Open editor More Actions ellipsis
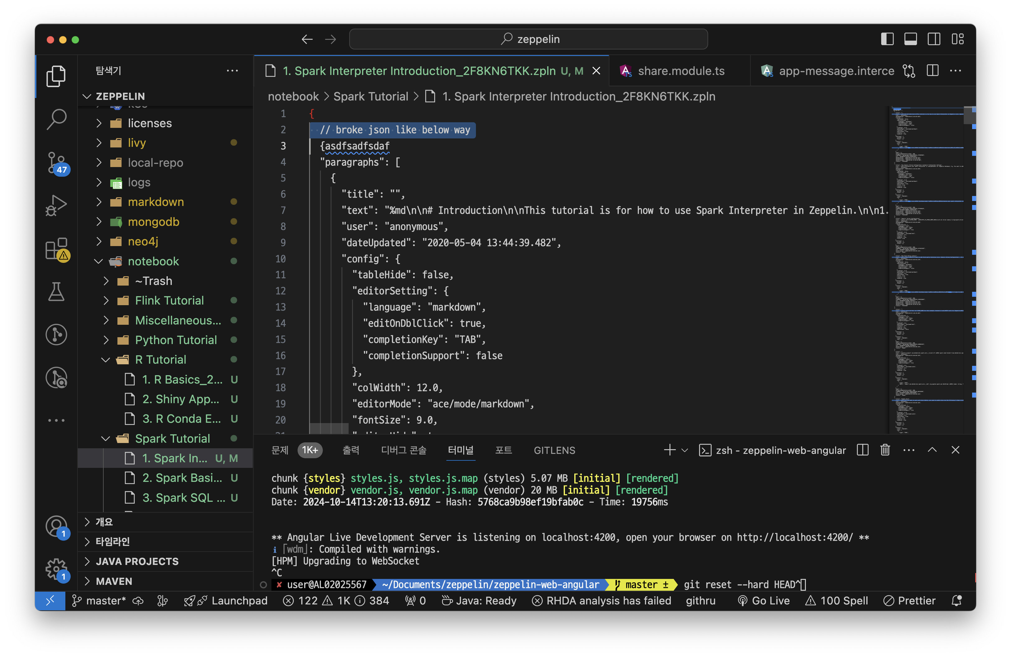This screenshot has width=1011, height=657. tap(955, 71)
